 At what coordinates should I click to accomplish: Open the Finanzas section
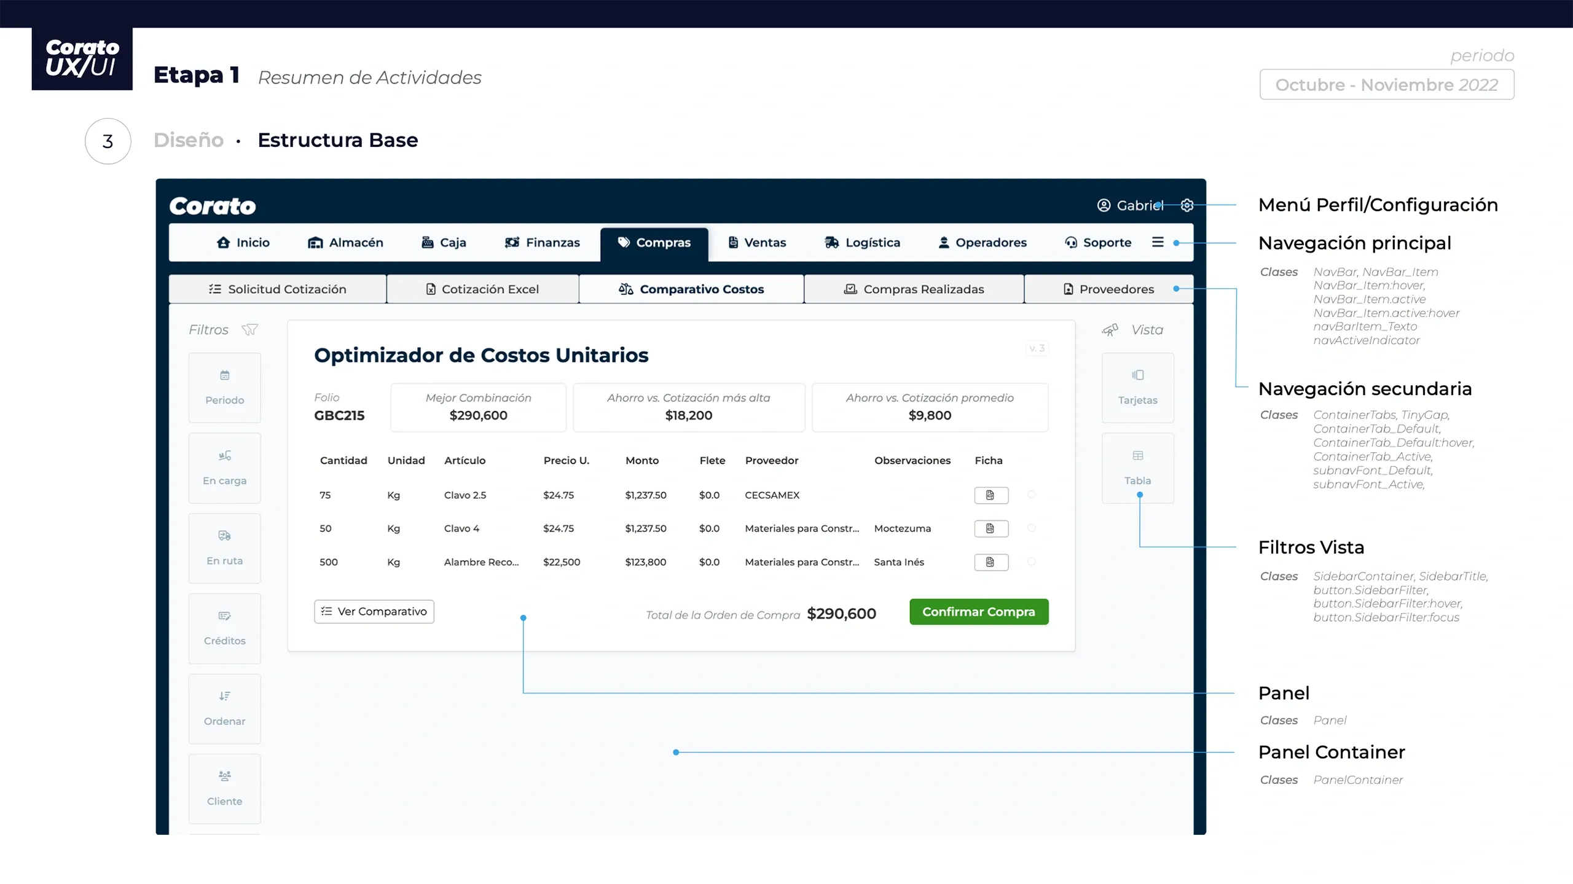coord(543,243)
